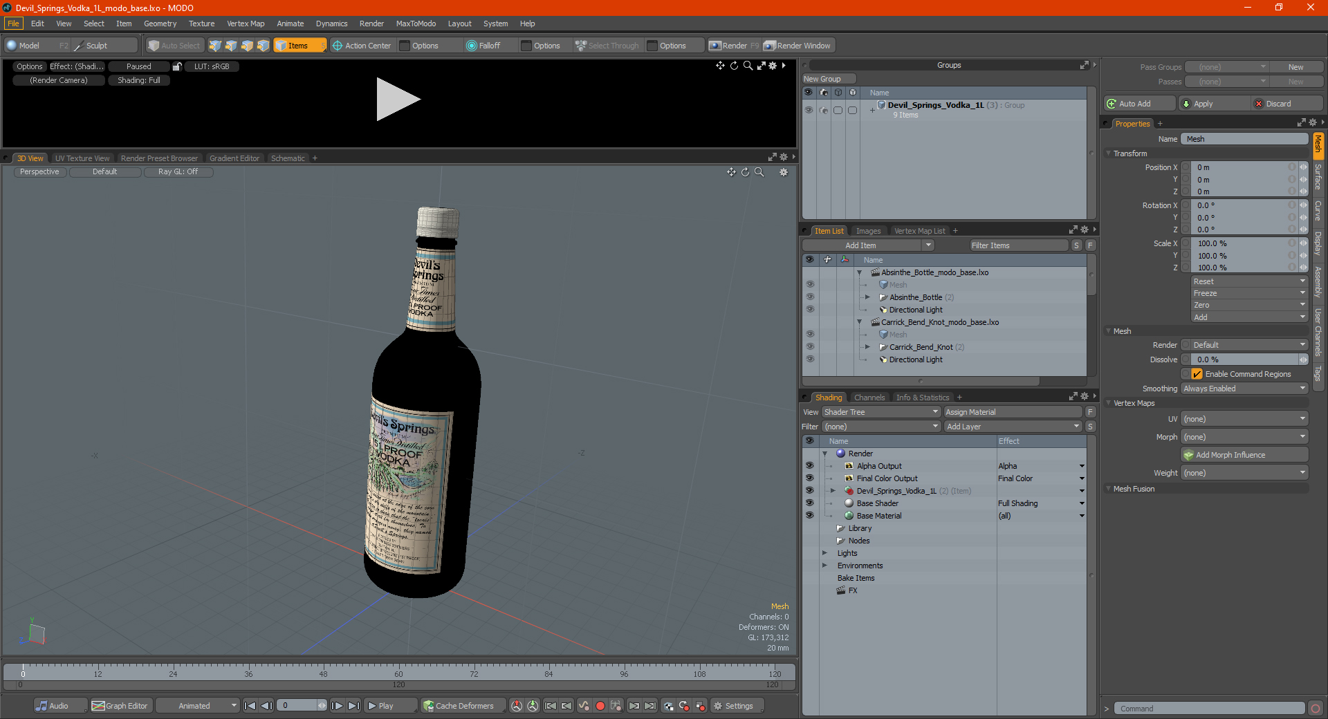
Task: Click the Dissolve percentage slider
Action: pos(1246,359)
